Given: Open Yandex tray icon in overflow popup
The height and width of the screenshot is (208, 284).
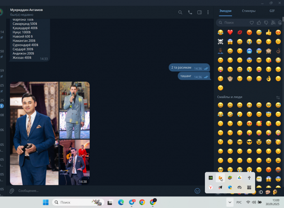Looking at the screenshot, I should pos(211,188).
